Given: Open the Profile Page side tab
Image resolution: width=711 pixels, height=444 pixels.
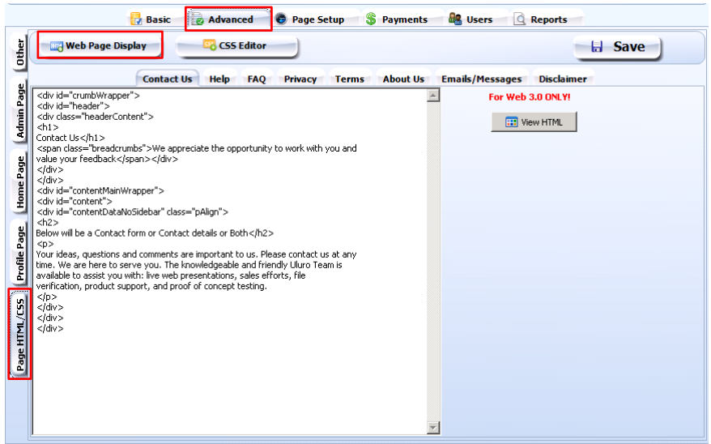Looking at the screenshot, I should coord(19,253).
